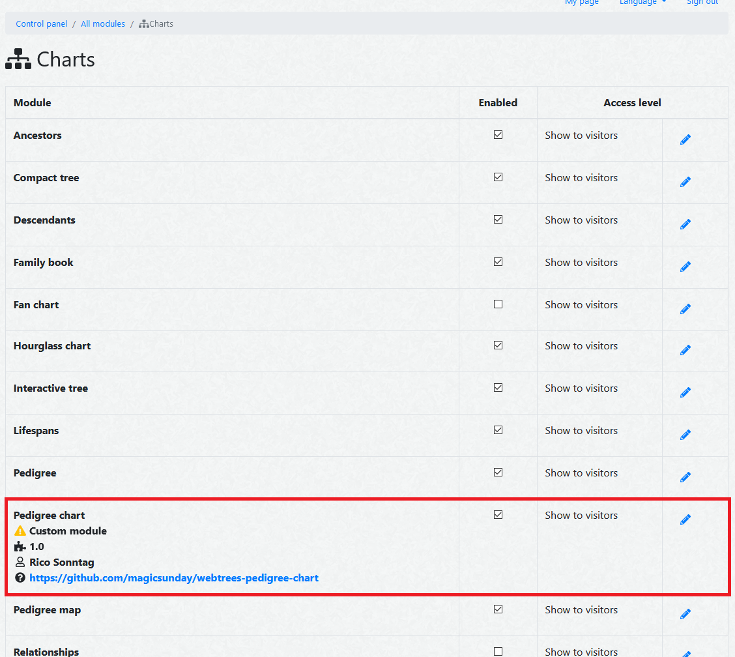735x657 pixels.
Task: Click the version 1.0 text
Action: click(x=36, y=546)
